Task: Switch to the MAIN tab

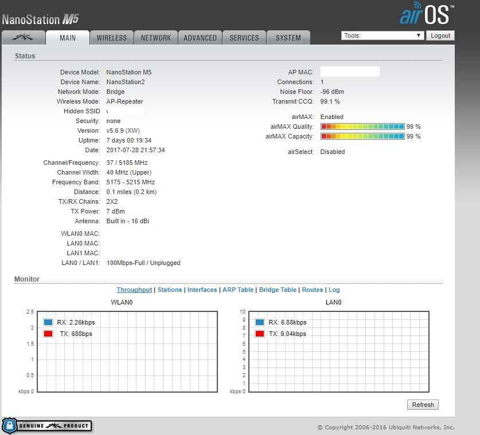Action: coord(68,38)
